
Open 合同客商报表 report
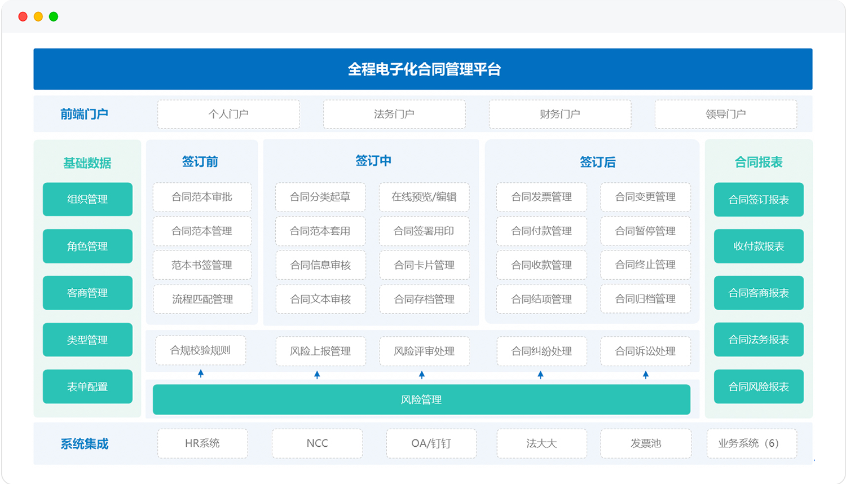pyautogui.click(x=759, y=293)
